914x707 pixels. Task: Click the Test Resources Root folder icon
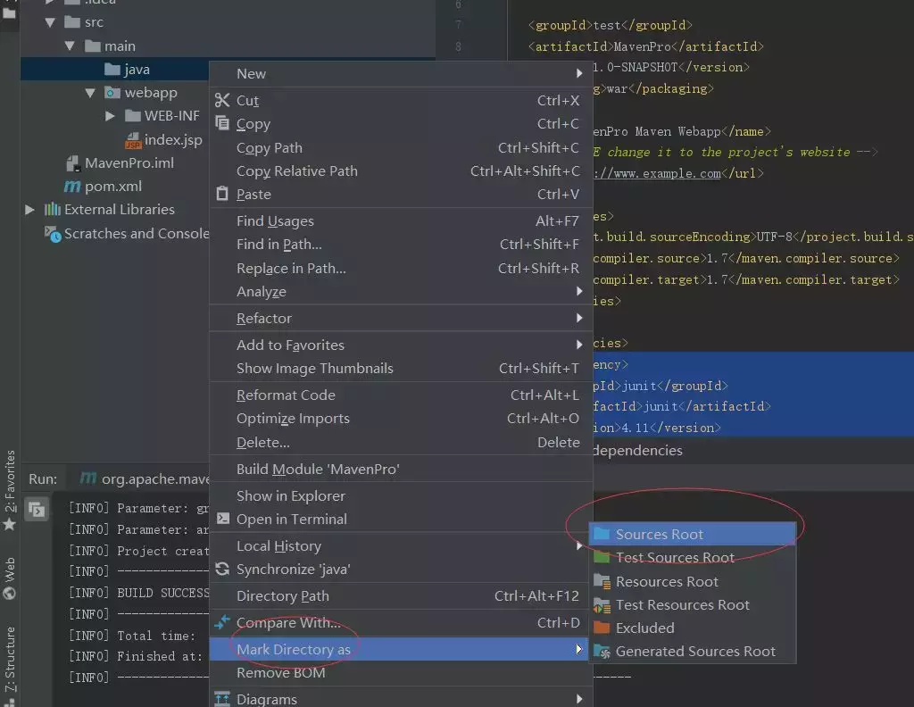(x=602, y=605)
